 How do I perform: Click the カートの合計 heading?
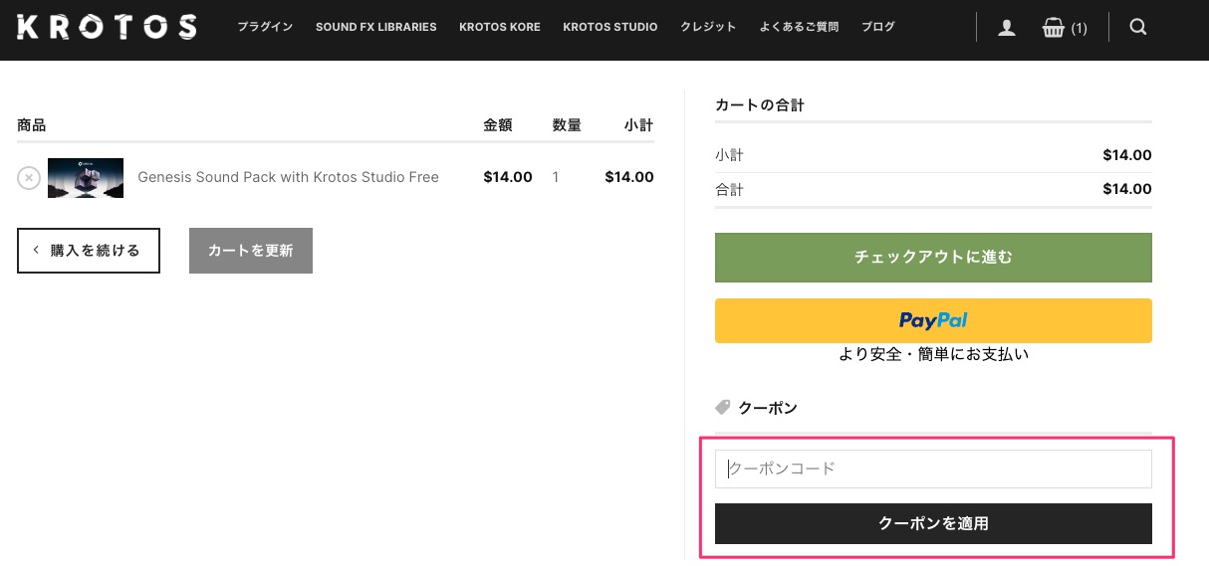(760, 104)
